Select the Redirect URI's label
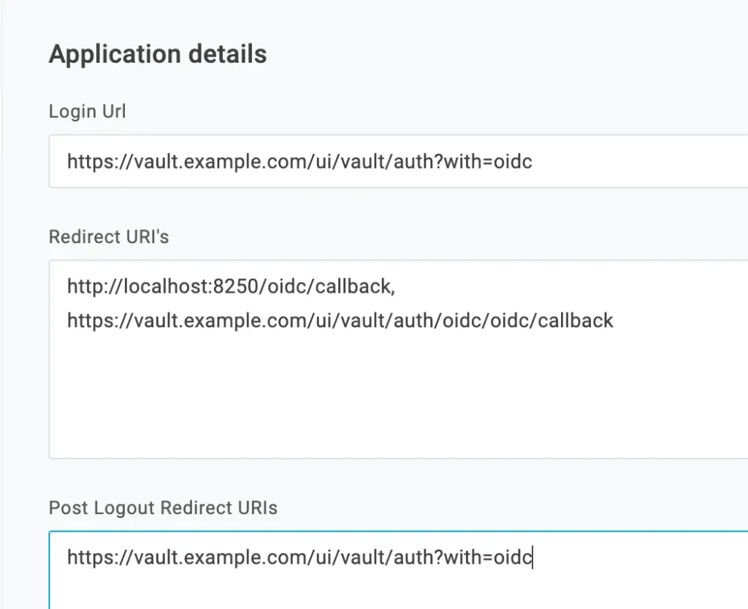 108,237
